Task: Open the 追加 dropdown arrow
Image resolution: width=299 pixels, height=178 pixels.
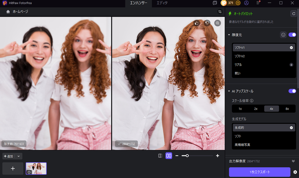Action: 19,156
